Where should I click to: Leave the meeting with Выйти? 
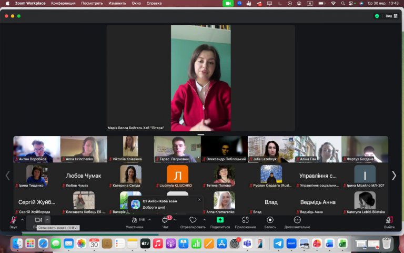point(389,222)
